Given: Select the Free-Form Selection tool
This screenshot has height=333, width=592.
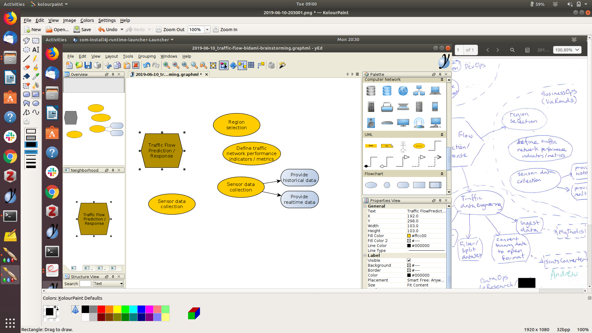Looking at the screenshot, I should point(27,41).
